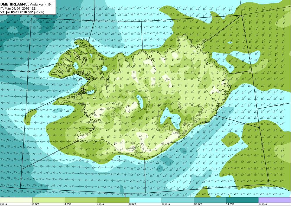Screen dimensions: 291x206
Task: Click the '6 m/s' legend label
Action: 100,204
